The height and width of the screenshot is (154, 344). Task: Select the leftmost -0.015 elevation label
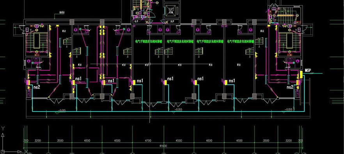pos(62,110)
